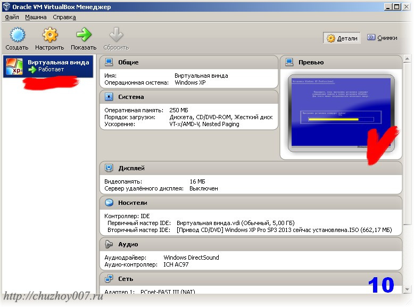Maximize the VirtualBox Manager window
The image size is (414, 307).
coord(397,7)
